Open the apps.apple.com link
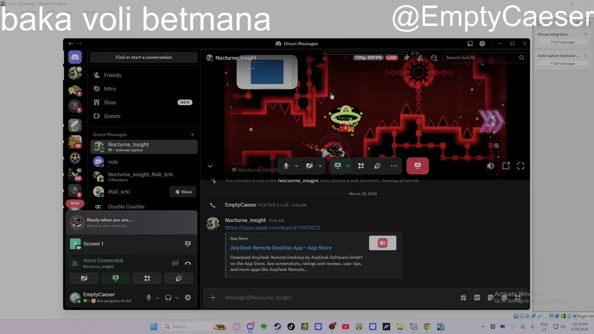Viewport: 594px width, 334px height. click(272, 228)
